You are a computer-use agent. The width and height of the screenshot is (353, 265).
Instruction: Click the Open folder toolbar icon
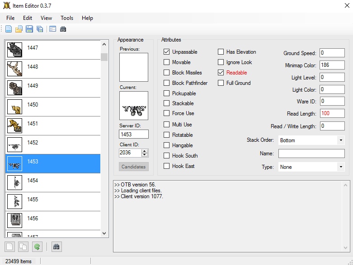[19, 29]
